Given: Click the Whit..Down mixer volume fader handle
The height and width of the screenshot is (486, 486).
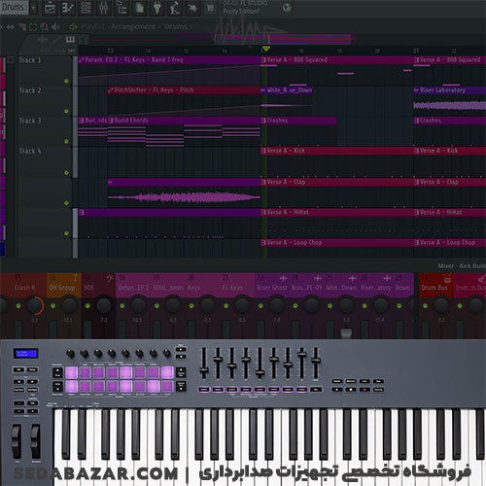Looking at the screenshot, I should pos(346,333).
